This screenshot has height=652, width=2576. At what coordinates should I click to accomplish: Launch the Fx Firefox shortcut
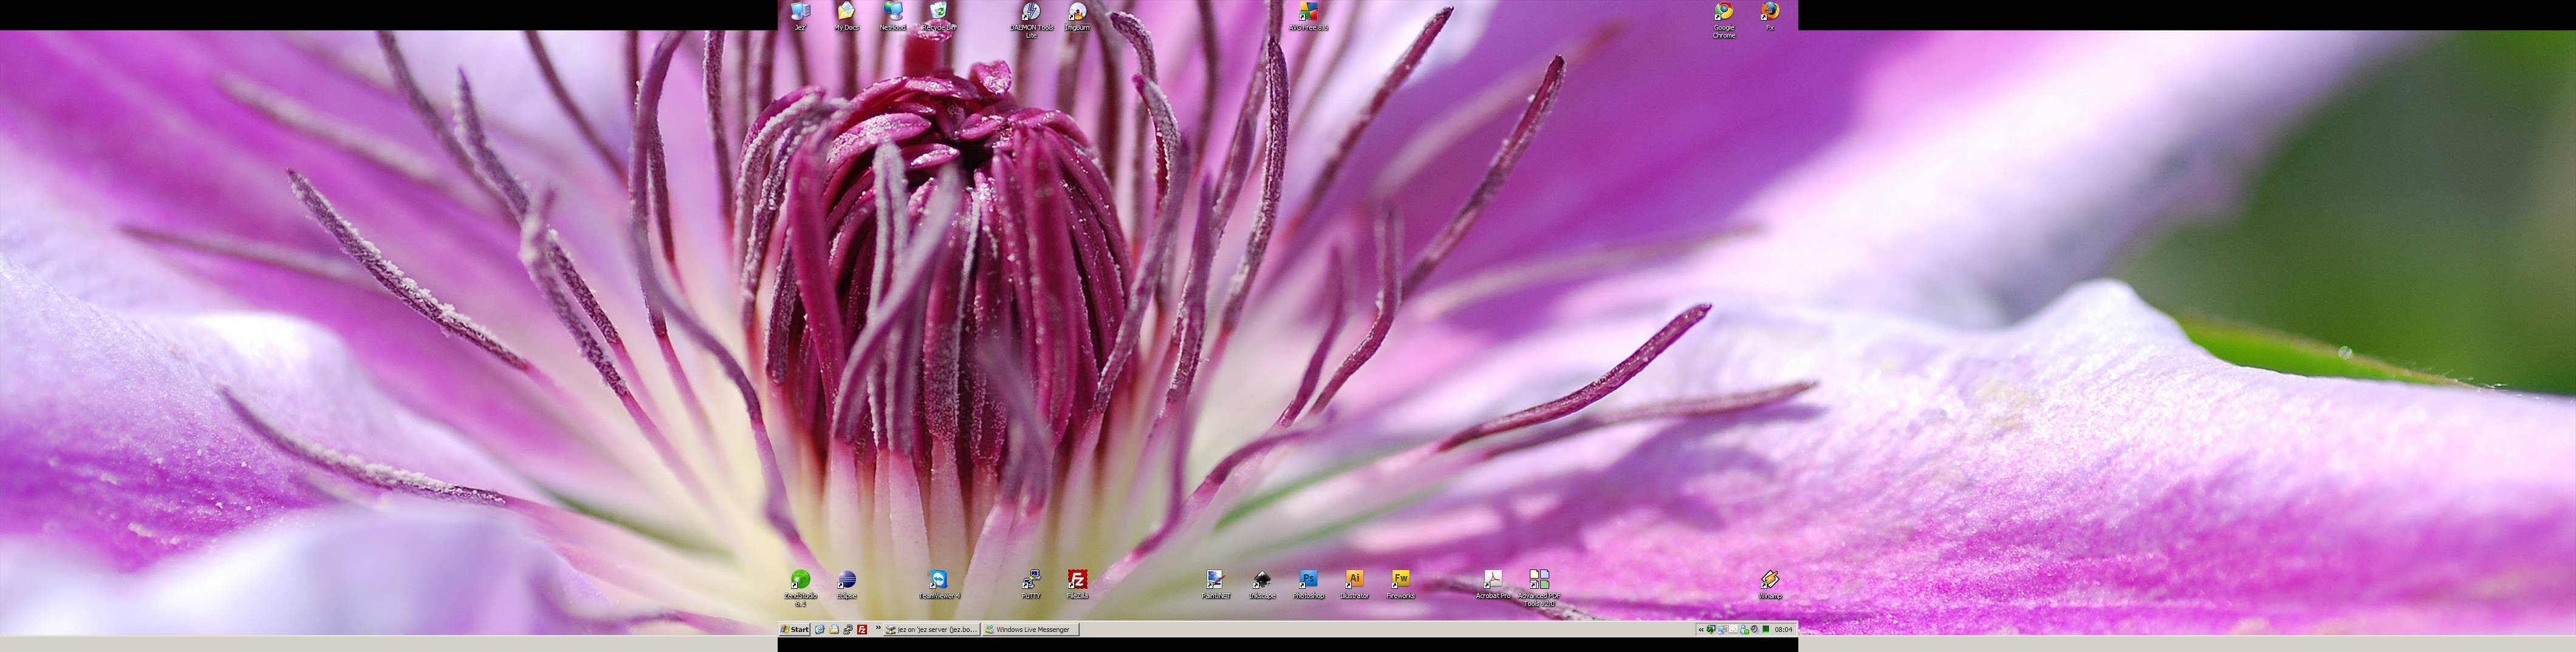point(1770,16)
